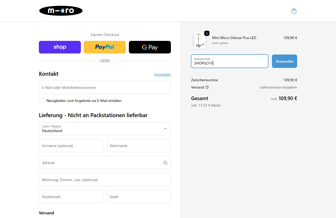The image size is (336, 218).
Task: Focus the E-Mail oder Mobiltelefonnummer field
Action: pyautogui.click(x=105, y=88)
